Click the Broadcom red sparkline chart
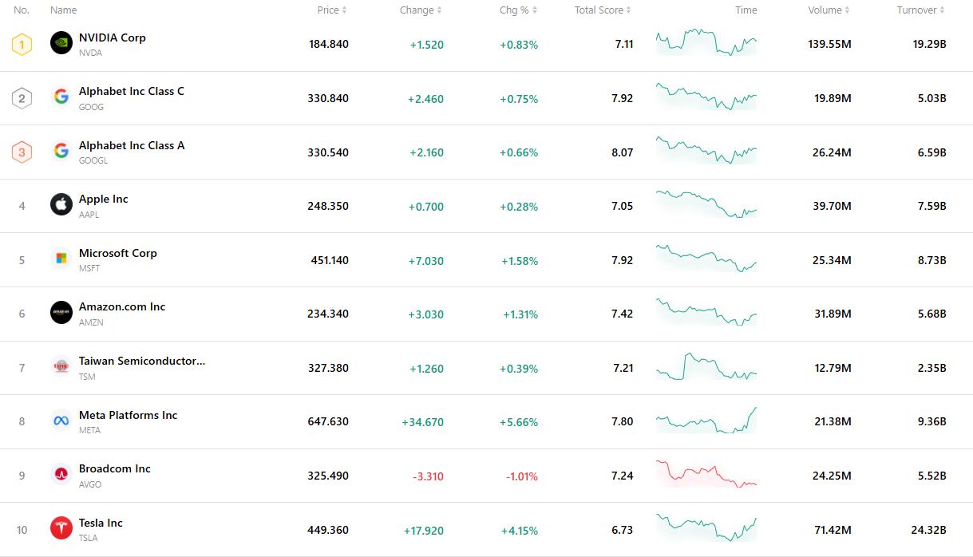 pos(706,474)
